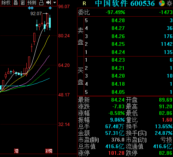The width and height of the screenshot is (173, 157).
Task: Click the yellow R marker
Action: tap(84, 3)
